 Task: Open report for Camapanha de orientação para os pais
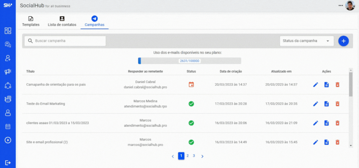(327, 85)
